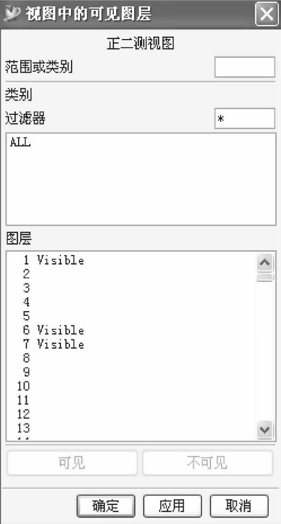Select layer 10 in the layer list
The width and height of the screenshot is (281, 524).
[131, 386]
